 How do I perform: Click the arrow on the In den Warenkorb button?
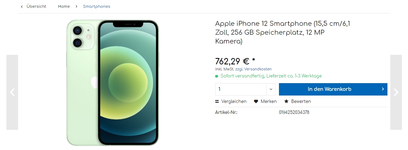pos(383,89)
